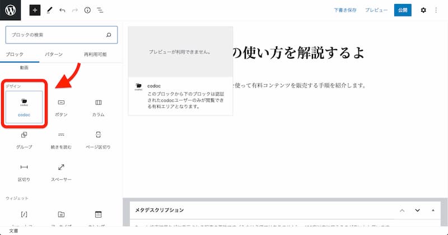This screenshot has width=448, height=235.
Task: Insert the ボタン block
Action: click(61, 107)
